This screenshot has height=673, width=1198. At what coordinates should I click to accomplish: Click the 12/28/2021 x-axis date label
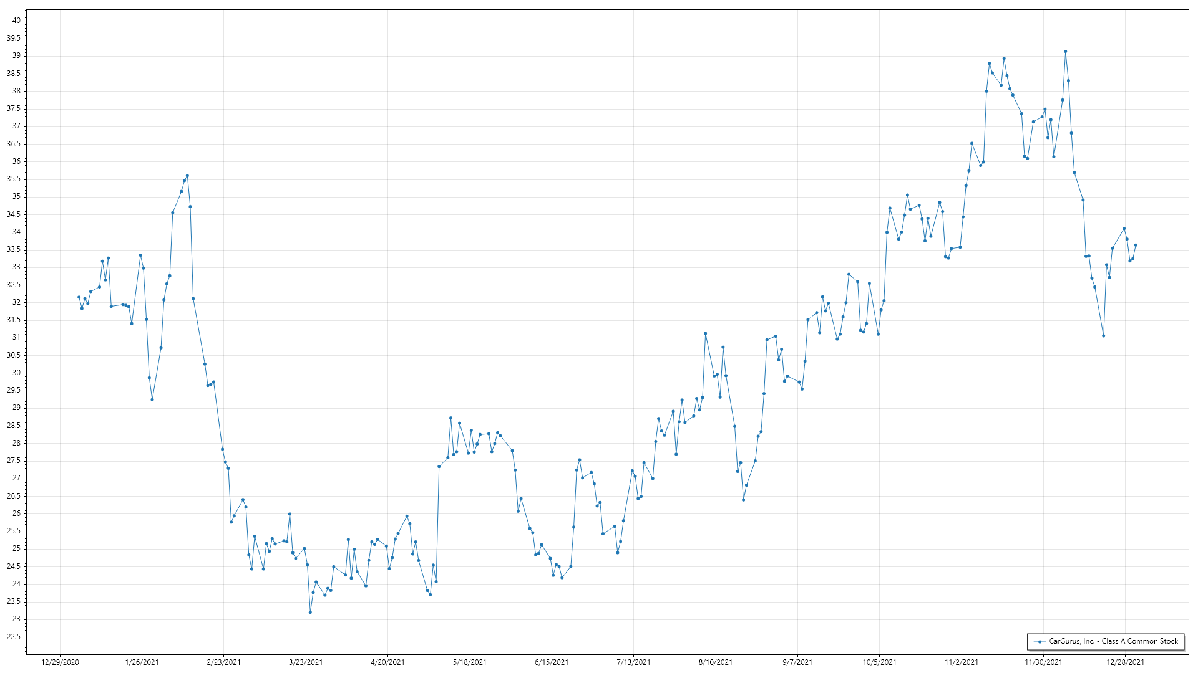[x=1126, y=662]
